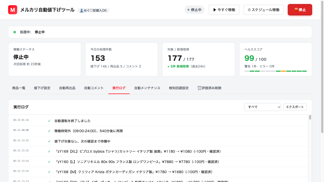Start now with 今すぐ稼働 button

[224, 10]
